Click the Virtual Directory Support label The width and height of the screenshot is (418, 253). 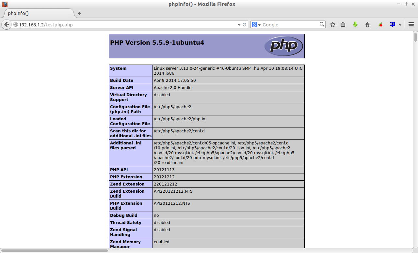128,97
